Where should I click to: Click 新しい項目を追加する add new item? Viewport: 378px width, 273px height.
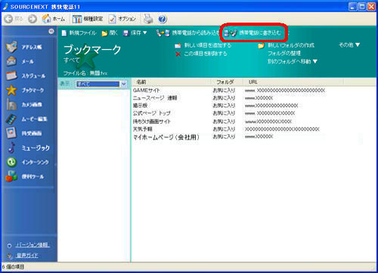[203, 45]
